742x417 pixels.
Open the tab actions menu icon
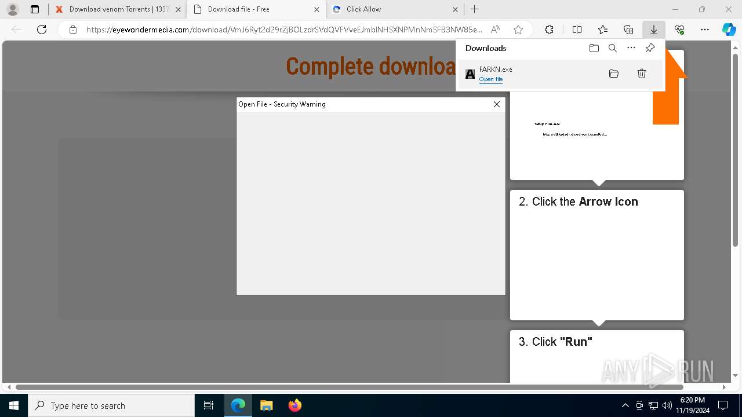(x=35, y=9)
